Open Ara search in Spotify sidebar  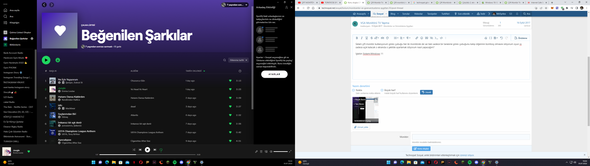[9, 16]
